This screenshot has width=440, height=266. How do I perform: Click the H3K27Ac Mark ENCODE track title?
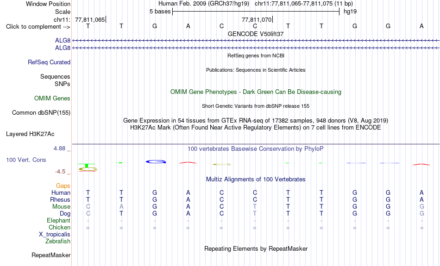256,128
